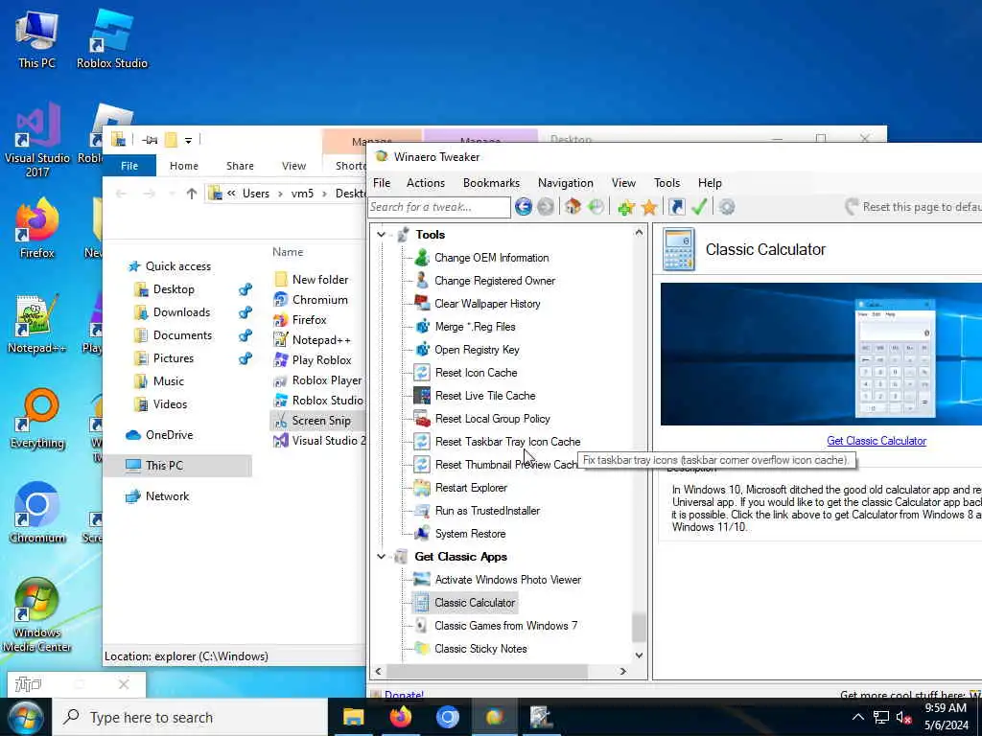Open bookmarks with orange star icon
The image size is (982, 736).
649,207
